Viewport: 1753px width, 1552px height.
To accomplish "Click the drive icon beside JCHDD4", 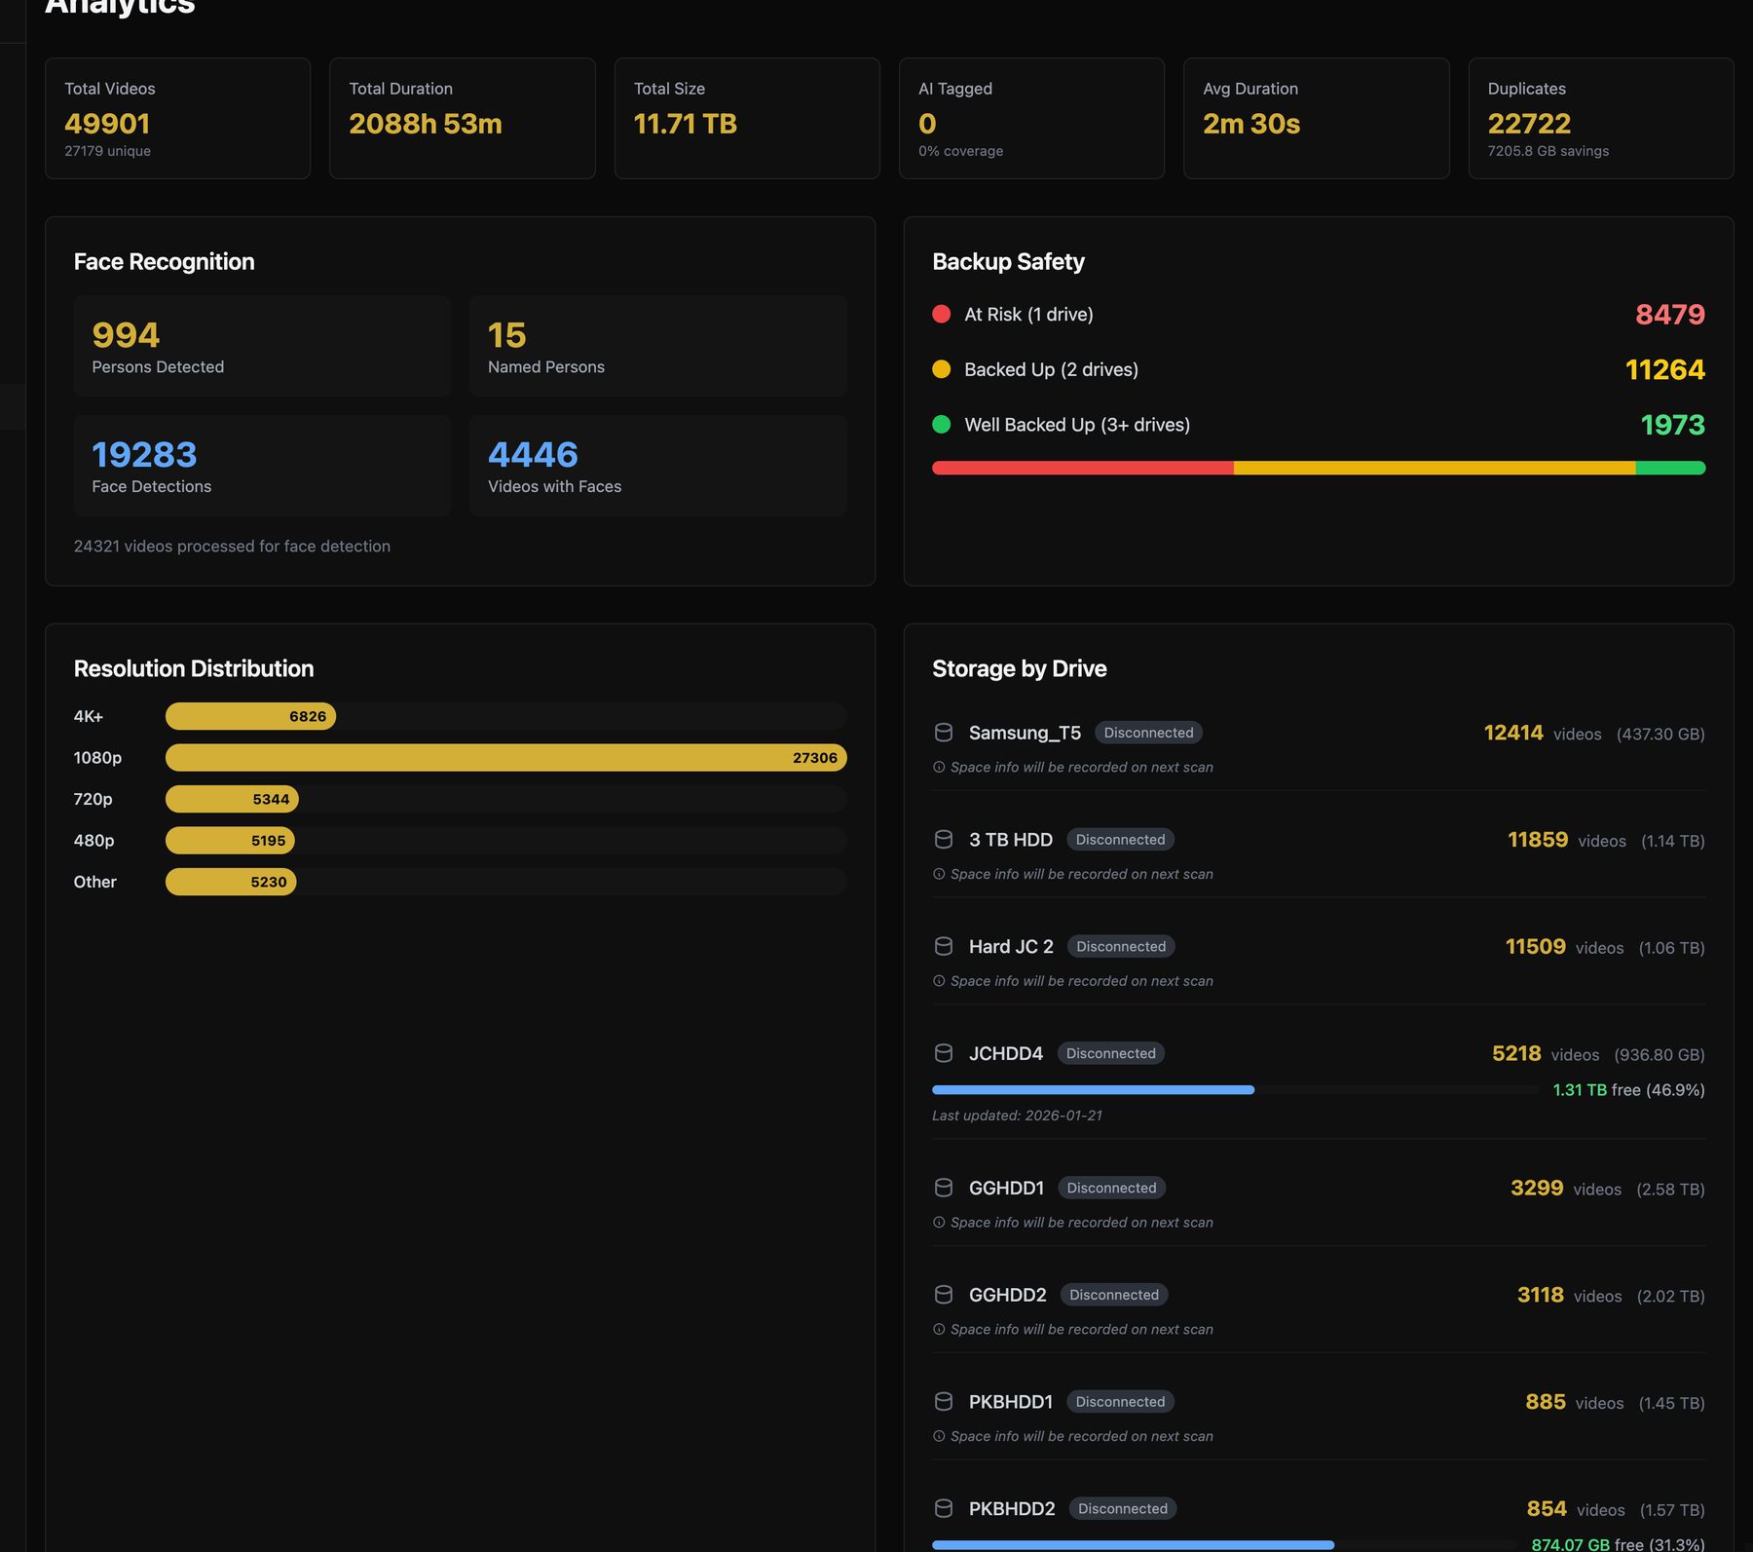I will (x=943, y=1053).
